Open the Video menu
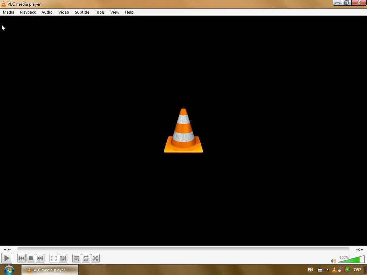 tap(64, 12)
